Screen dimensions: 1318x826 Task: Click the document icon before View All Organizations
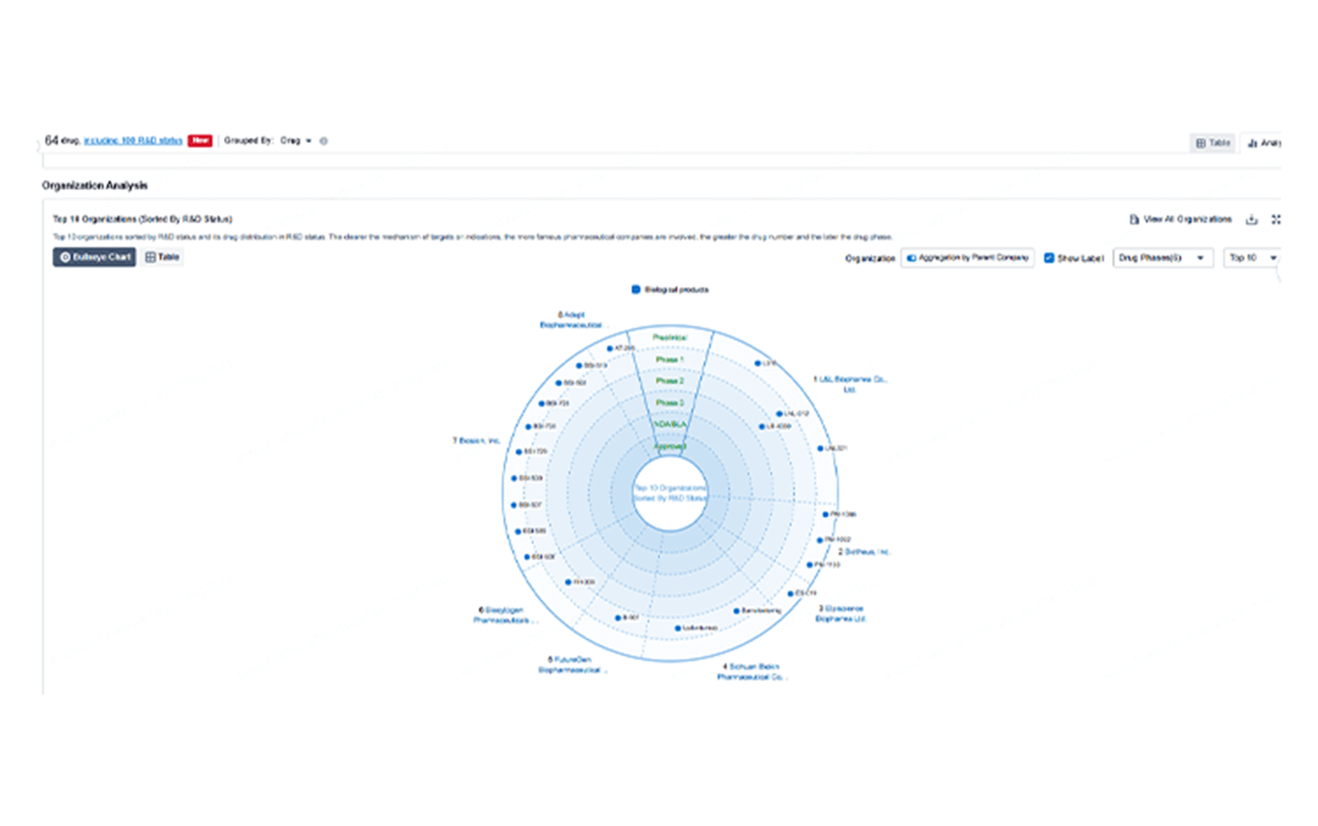click(x=1134, y=219)
